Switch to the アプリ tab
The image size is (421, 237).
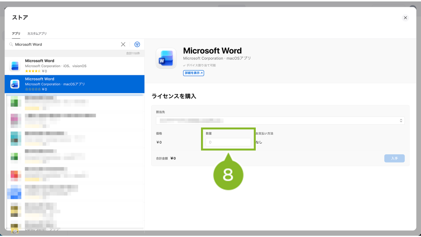point(16,34)
